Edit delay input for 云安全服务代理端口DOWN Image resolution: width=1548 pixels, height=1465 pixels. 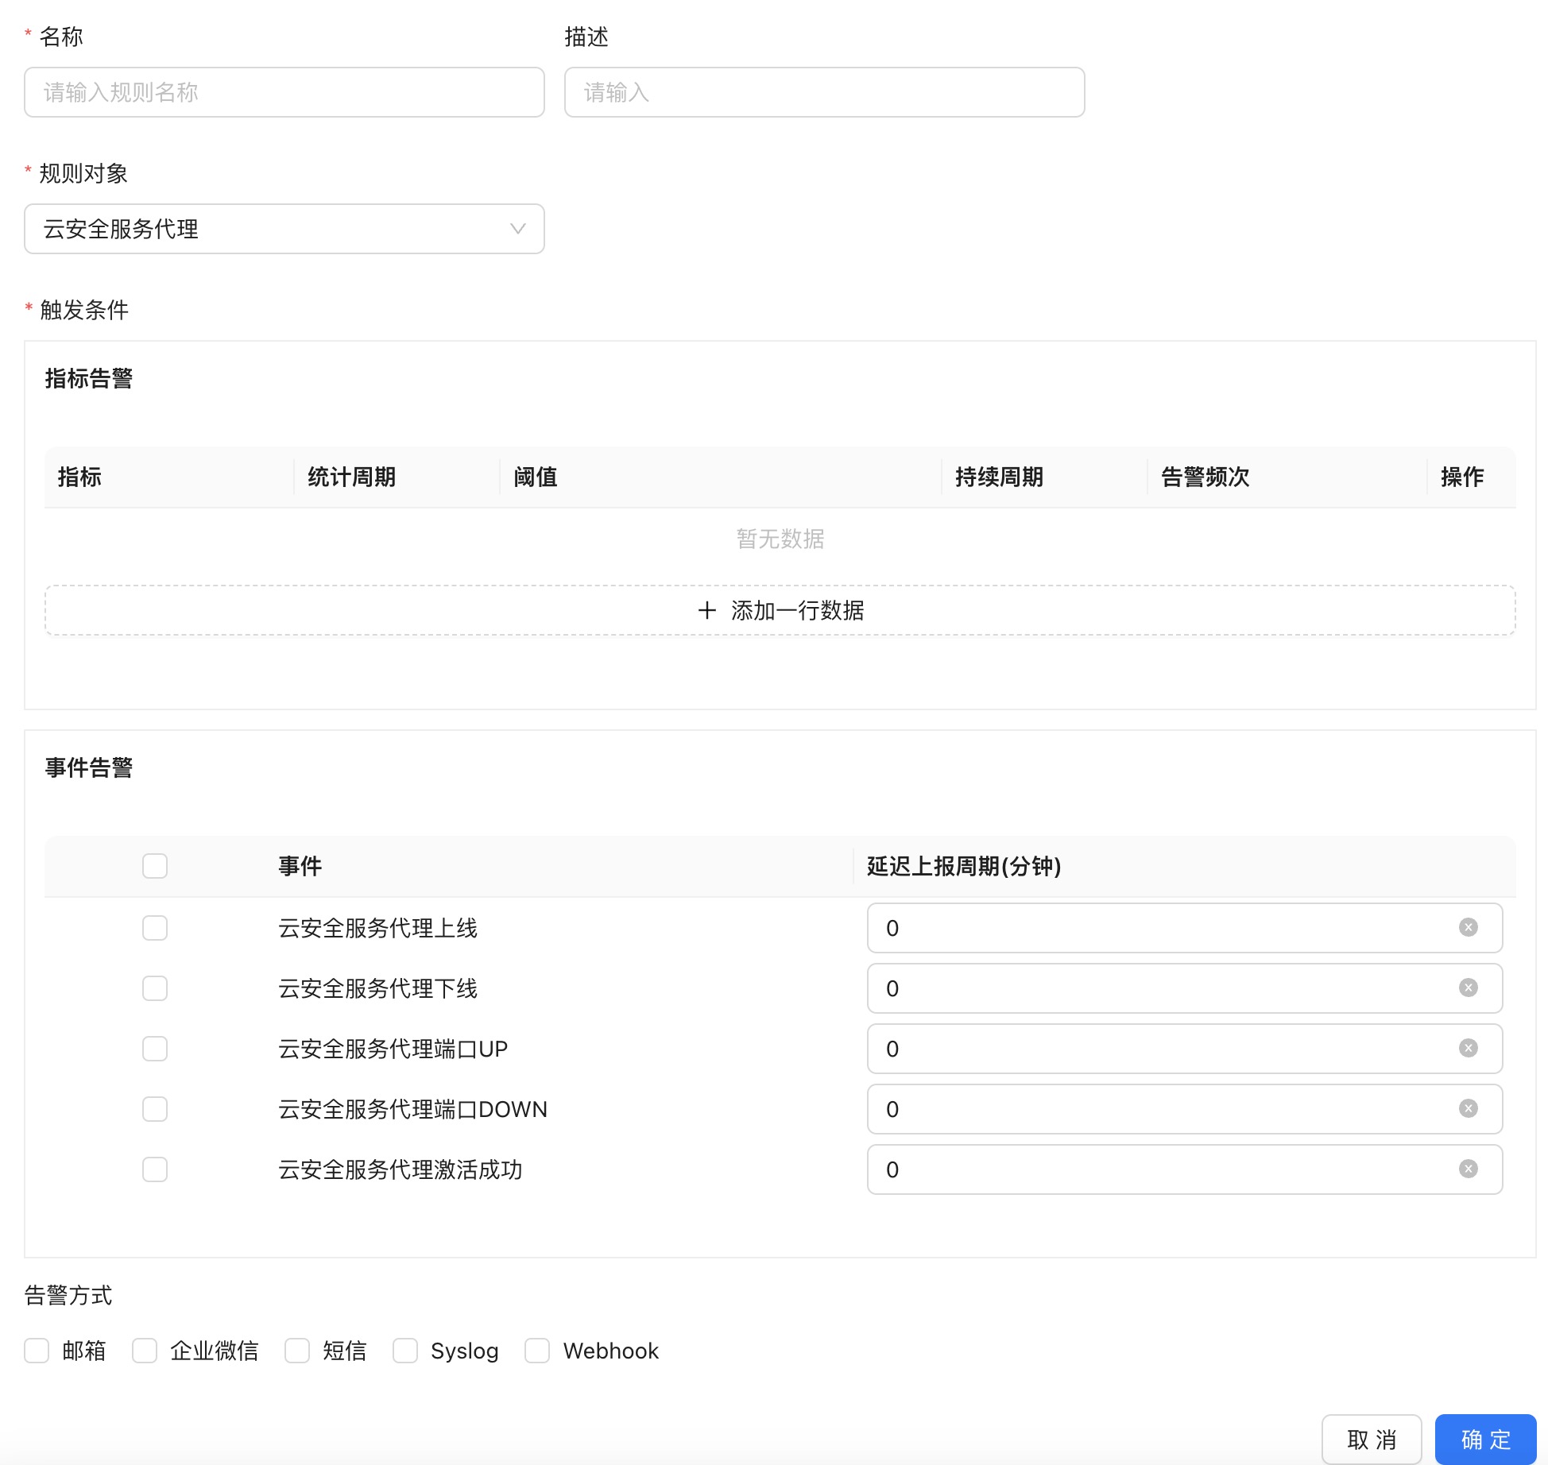pos(1184,1108)
